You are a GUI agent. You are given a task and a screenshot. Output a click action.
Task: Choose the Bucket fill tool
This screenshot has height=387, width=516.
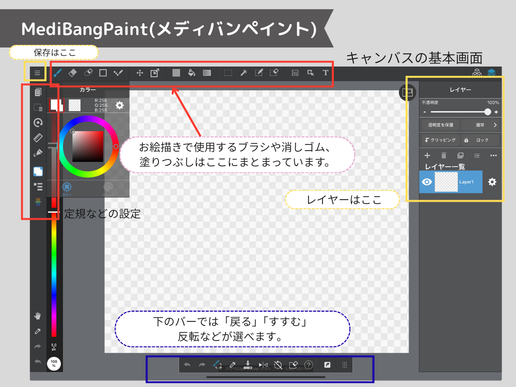click(x=191, y=73)
